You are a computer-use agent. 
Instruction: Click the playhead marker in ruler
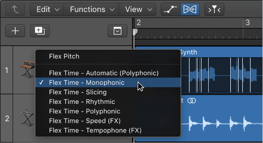point(135,32)
